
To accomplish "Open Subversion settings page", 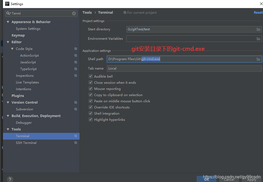I will pos(24,109).
